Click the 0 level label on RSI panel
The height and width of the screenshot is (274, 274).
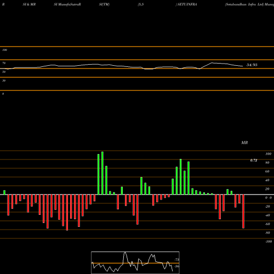3,94
